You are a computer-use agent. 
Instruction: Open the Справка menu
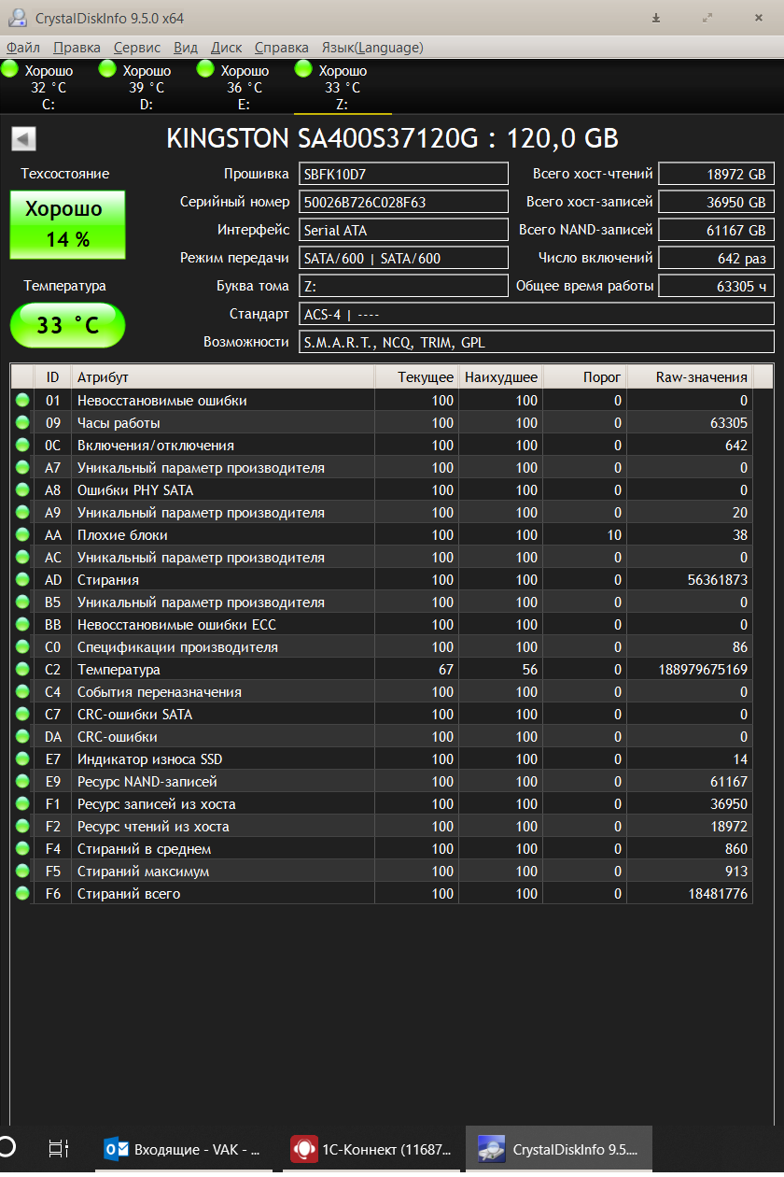tap(281, 48)
